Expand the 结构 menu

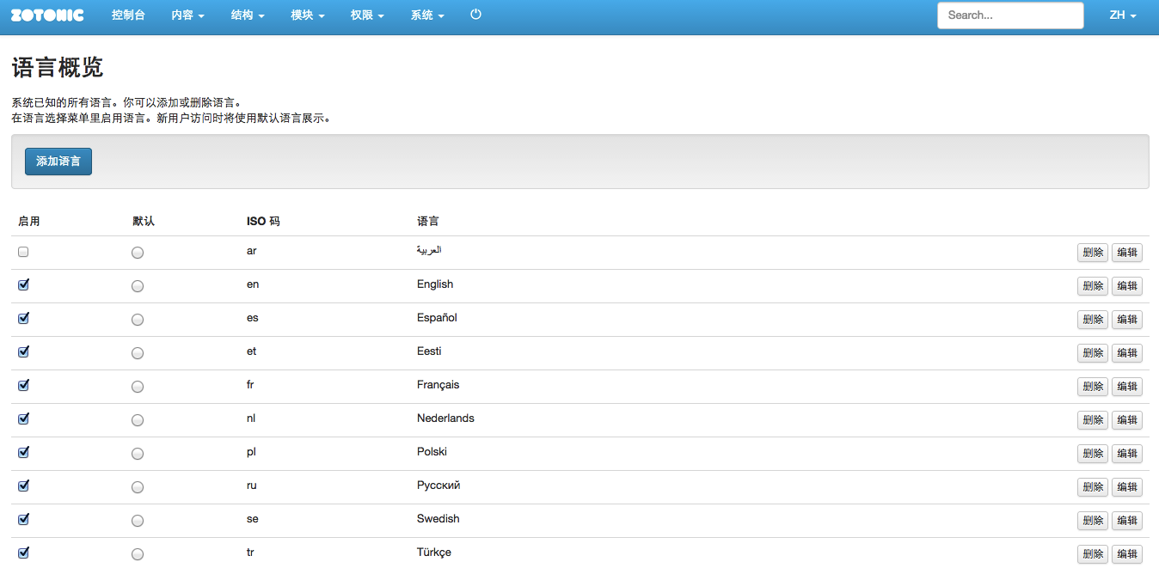coord(248,15)
